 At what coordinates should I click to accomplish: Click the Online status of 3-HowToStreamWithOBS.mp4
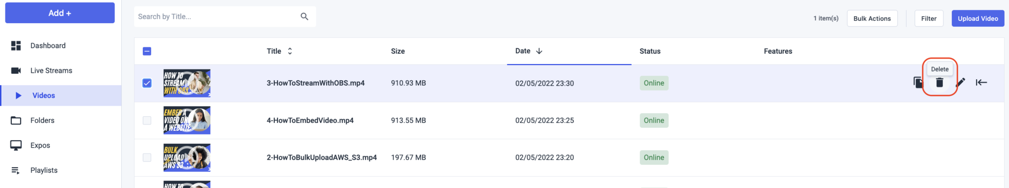tap(654, 83)
